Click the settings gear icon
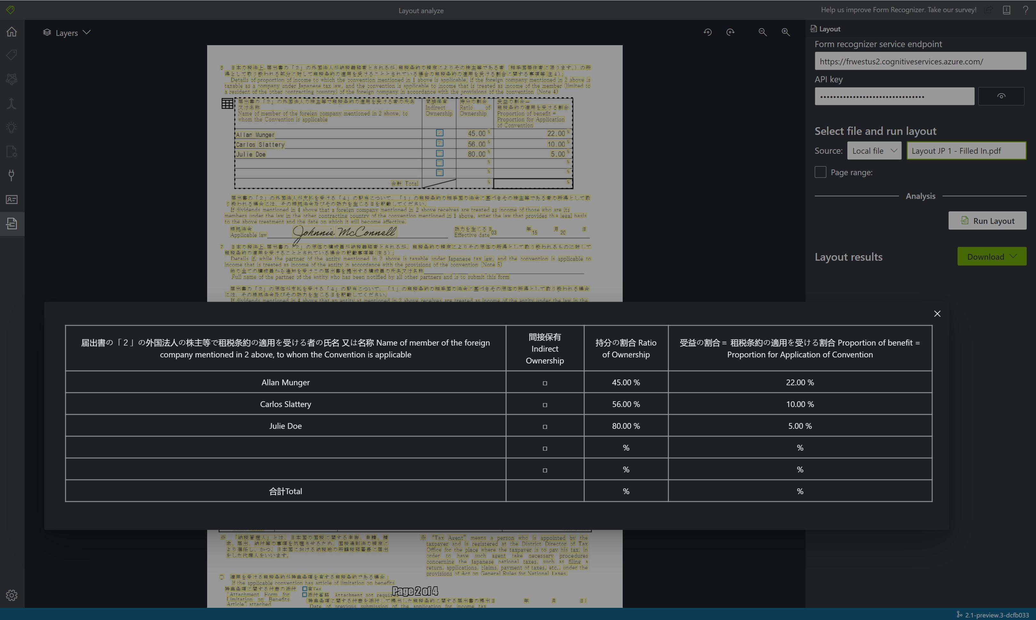This screenshot has height=620, width=1036. click(x=12, y=595)
